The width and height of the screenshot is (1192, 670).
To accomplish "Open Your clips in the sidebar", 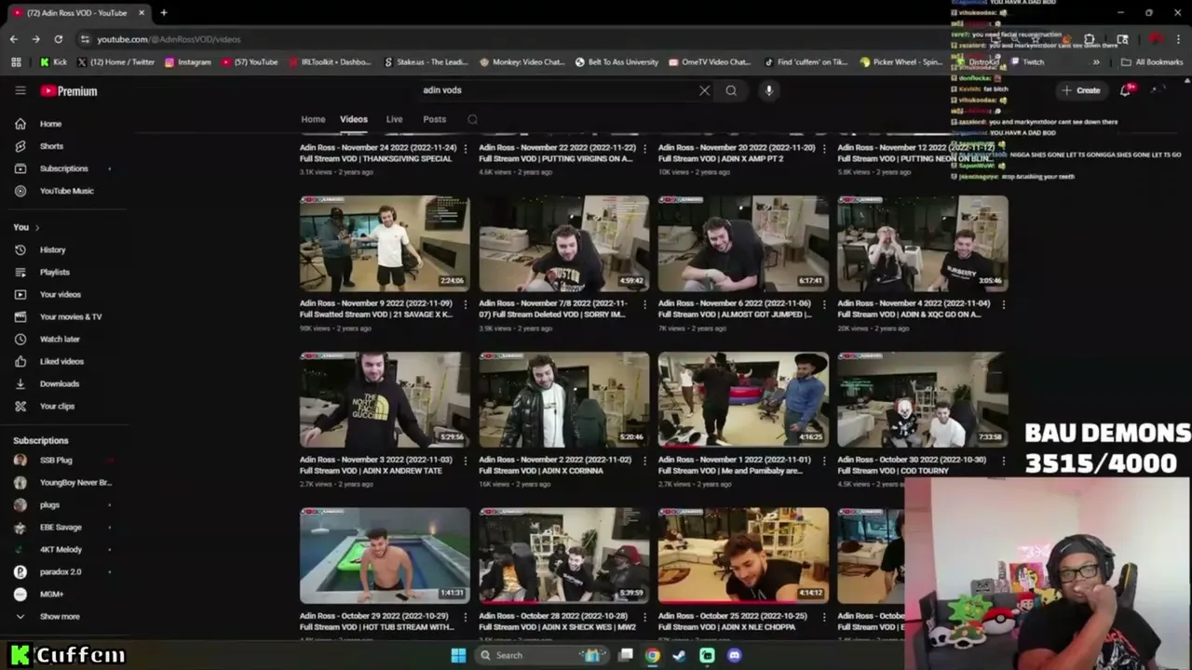I will tap(57, 406).
